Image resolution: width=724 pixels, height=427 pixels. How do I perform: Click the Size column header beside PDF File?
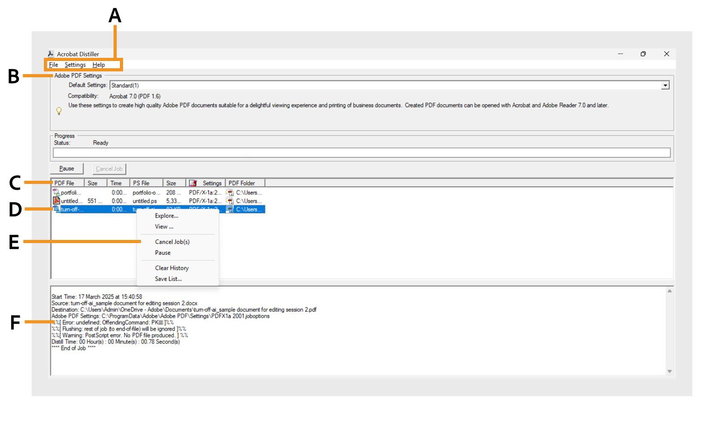coord(95,183)
